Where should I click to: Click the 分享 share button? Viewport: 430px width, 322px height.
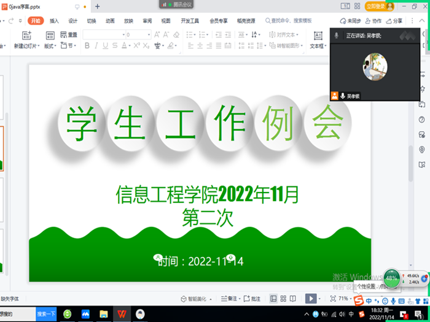(394, 20)
